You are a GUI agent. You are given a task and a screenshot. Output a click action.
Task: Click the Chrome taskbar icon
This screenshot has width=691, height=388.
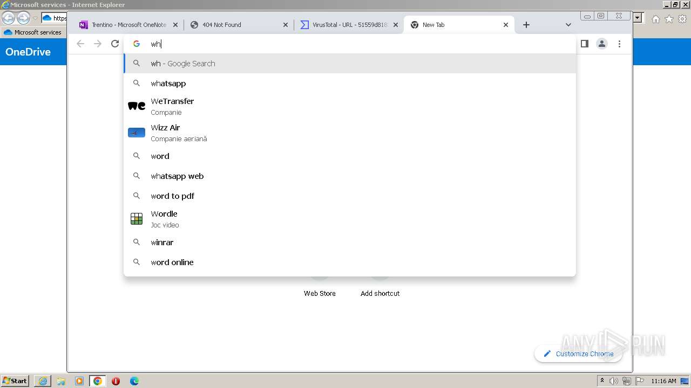pyautogui.click(x=98, y=381)
